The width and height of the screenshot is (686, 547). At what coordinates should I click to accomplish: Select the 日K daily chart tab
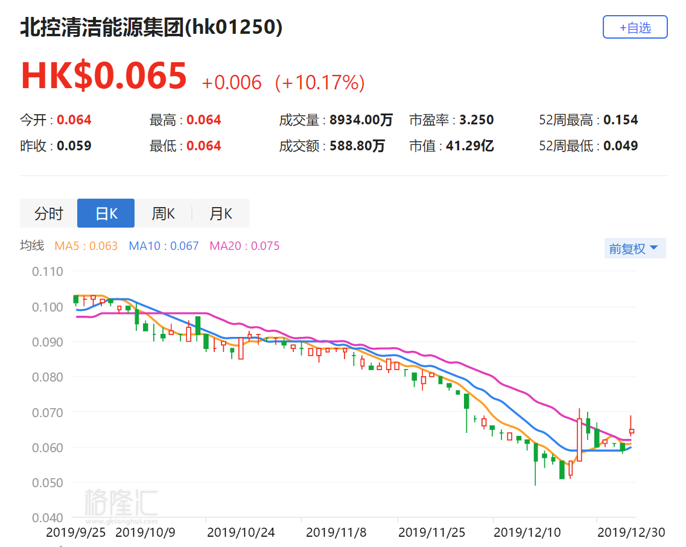pos(106,213)
